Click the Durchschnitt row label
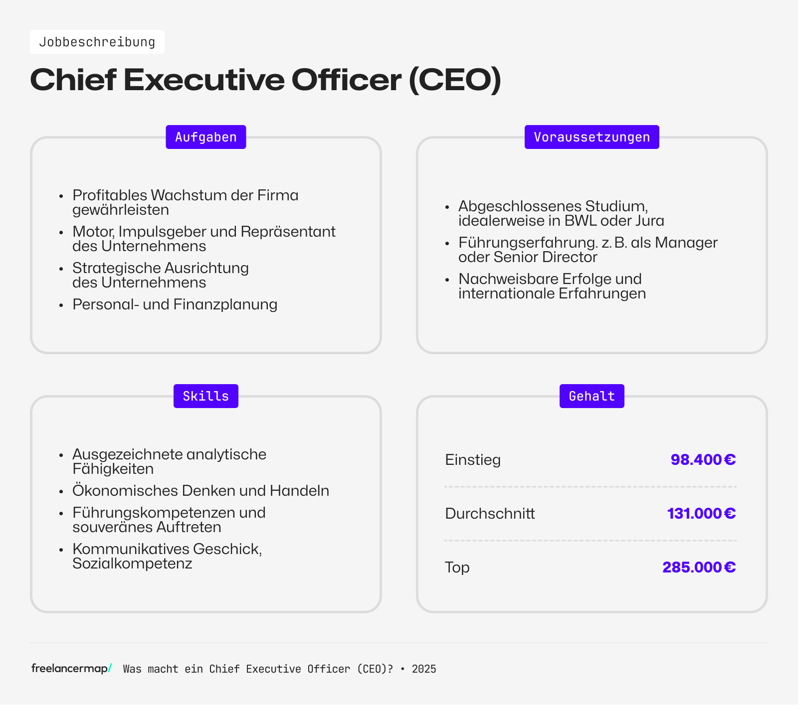This screenshot has height=705, width=798. click(490, 513)
